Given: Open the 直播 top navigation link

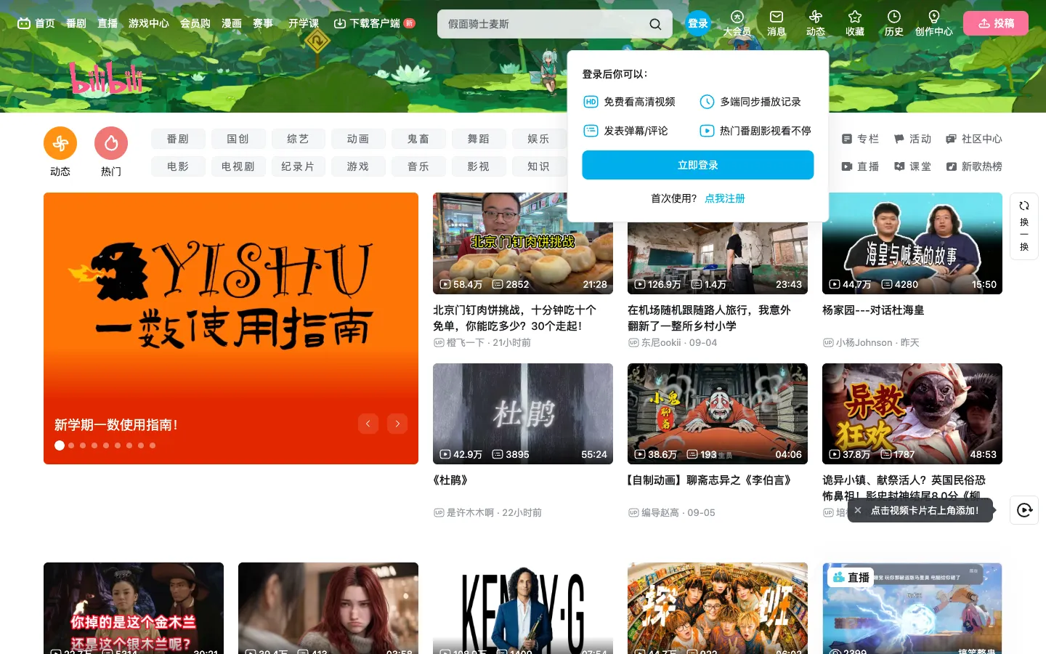Looking at the screenshot, I should pos(108,23).
